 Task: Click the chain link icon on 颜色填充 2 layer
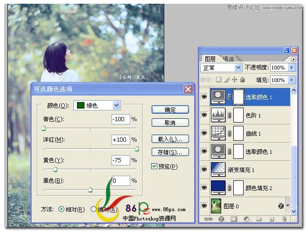(x=229, y=188)
